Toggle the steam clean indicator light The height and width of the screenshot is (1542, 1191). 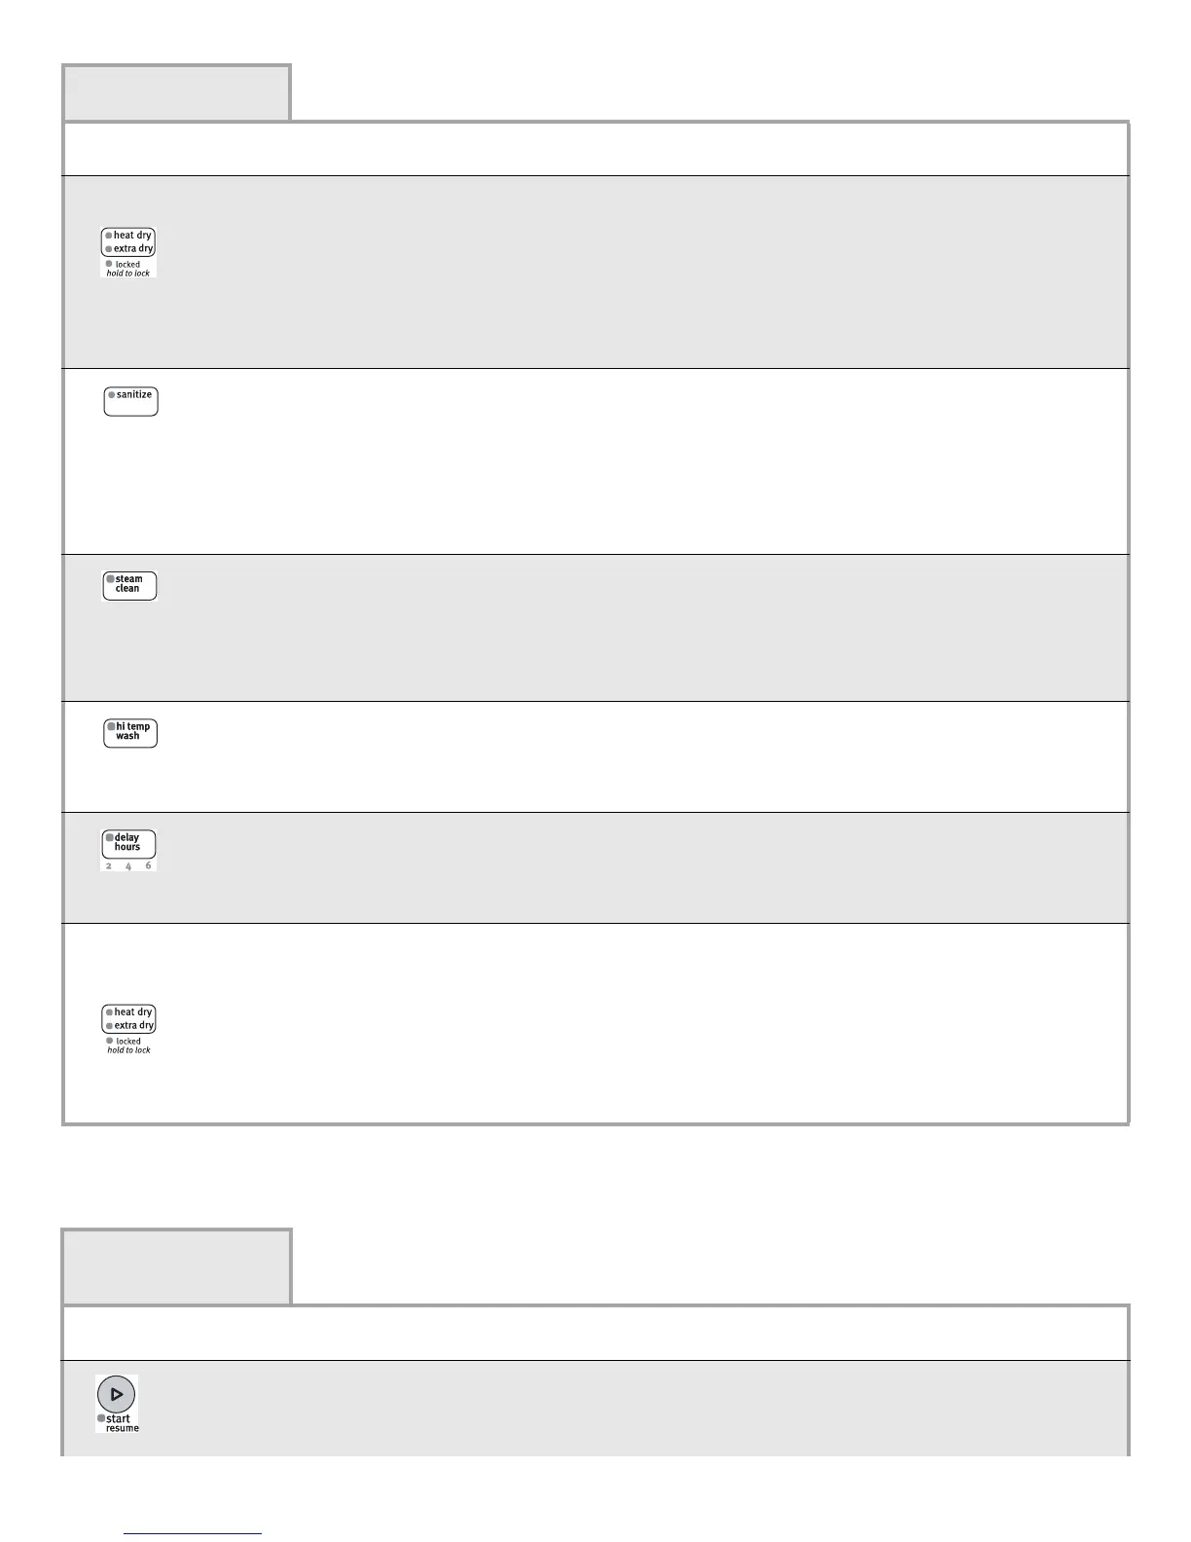pyautogui.click(x=111, y=579)
